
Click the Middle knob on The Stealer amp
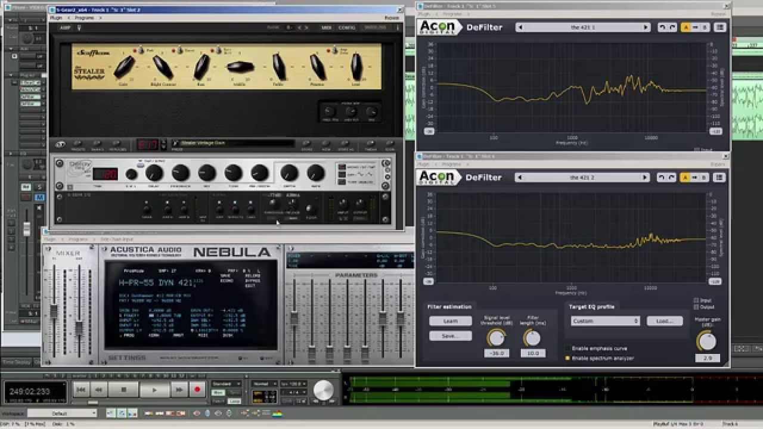click(x=240, y=67)
